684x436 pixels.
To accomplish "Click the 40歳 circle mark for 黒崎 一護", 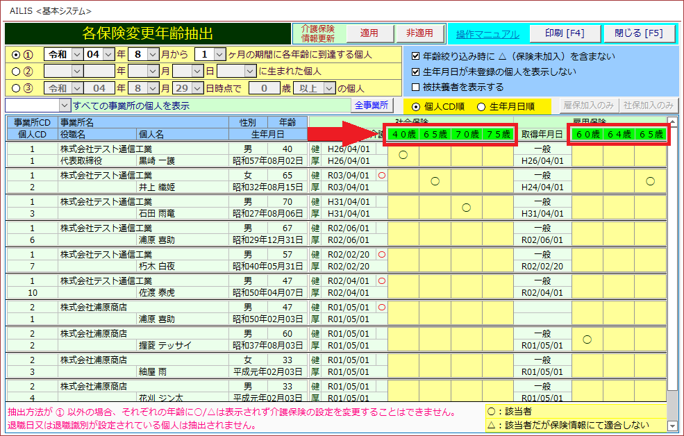I will (403, 155).
